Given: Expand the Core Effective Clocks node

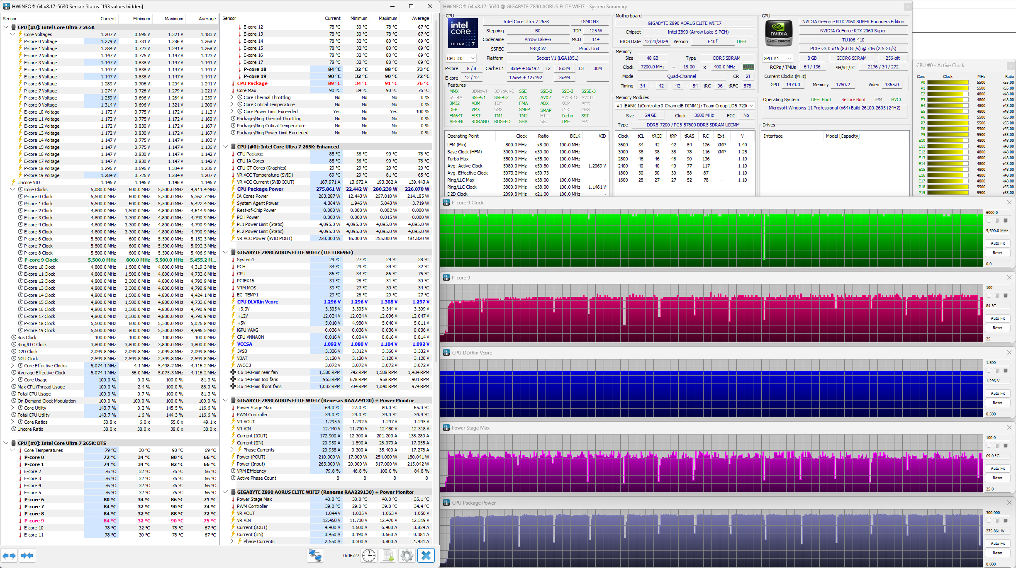Looking at the screenshot, I should [x=12, y=366].
